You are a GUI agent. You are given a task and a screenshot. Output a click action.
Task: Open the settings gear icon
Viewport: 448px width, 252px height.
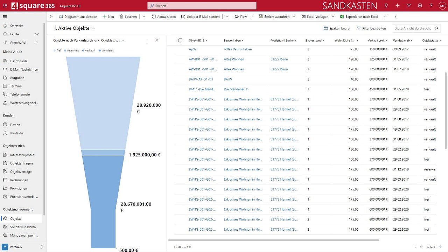click(x=420, y=6)
